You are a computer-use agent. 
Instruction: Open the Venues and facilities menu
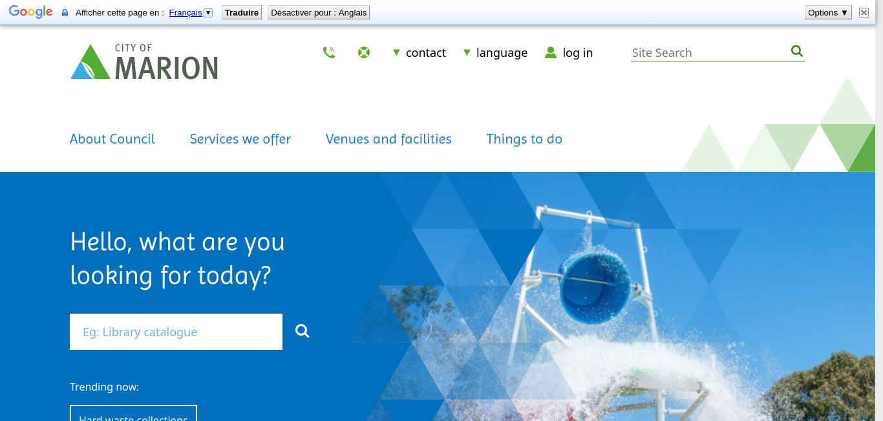point(388,139)
